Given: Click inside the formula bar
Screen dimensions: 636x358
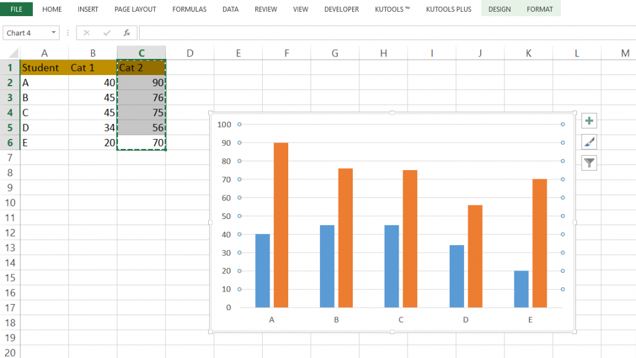Looking at the screenshot, I should pyautogui.click(x=248, y=32).
